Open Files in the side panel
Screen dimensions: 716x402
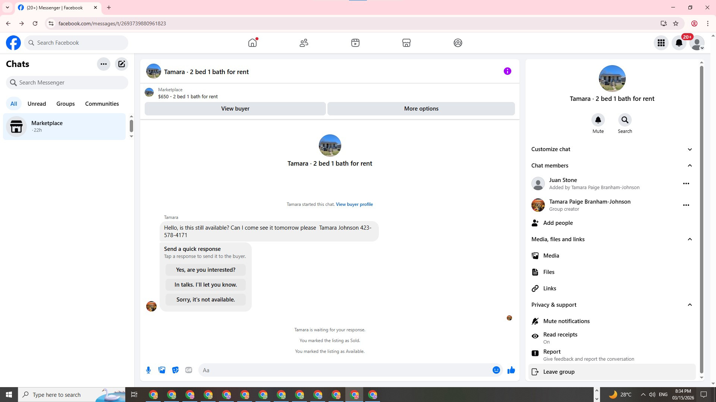tap(612, 272)
